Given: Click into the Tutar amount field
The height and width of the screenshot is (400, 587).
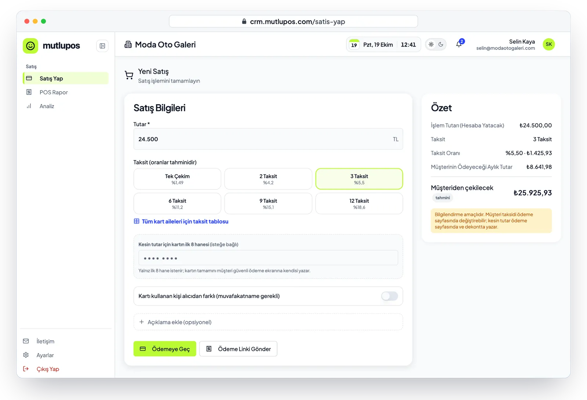Looking at the screenshot, I should tap(268, 139).
